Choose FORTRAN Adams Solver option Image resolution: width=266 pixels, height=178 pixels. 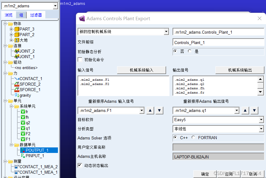coord(193,137)
